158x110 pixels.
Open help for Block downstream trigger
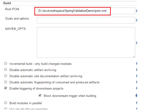pos(136,95)
